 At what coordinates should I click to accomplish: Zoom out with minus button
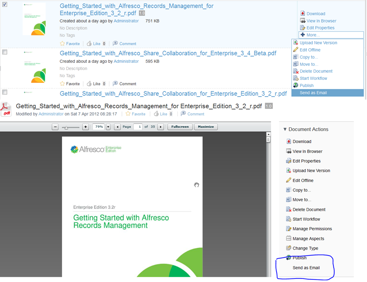click(x=55, y=127)
